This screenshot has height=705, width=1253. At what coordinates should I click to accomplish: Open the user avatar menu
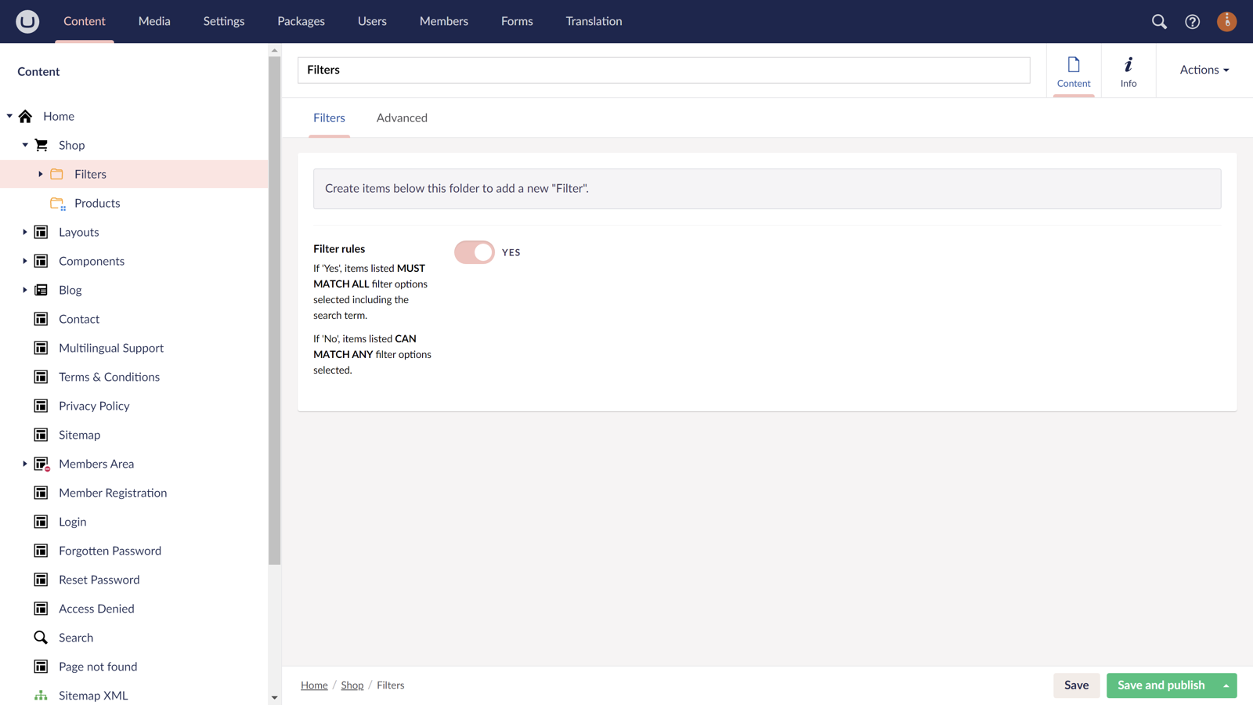click(x=1226, y=22)
